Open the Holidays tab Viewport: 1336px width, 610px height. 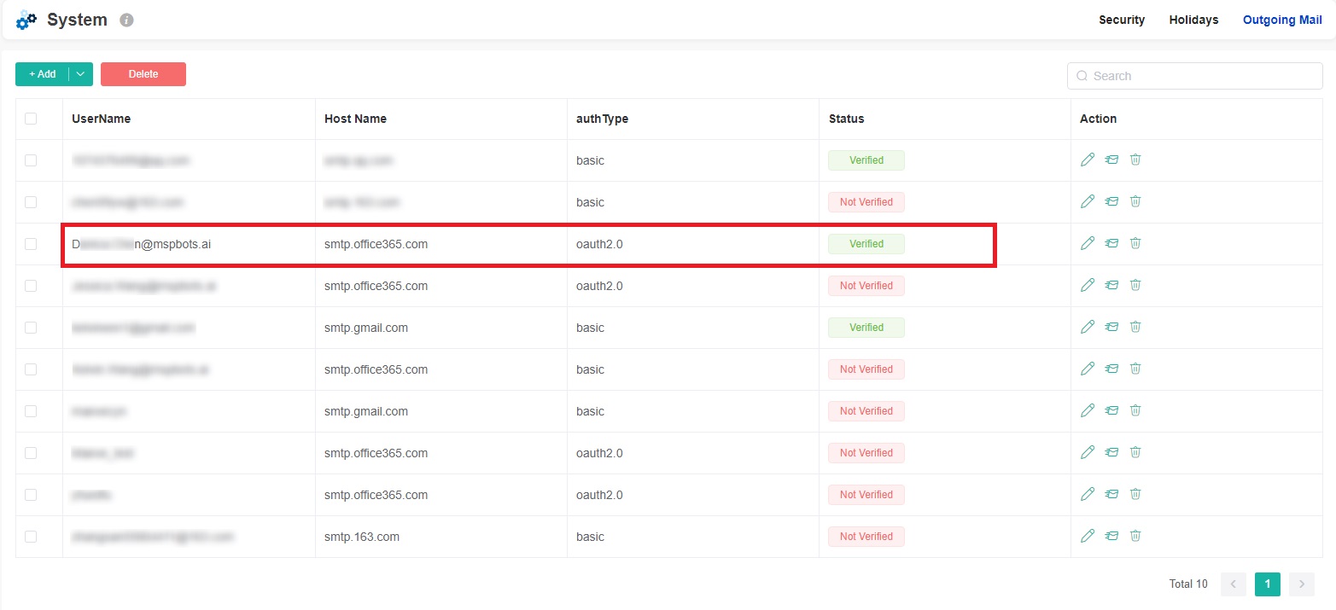(x=1193, y=20)
